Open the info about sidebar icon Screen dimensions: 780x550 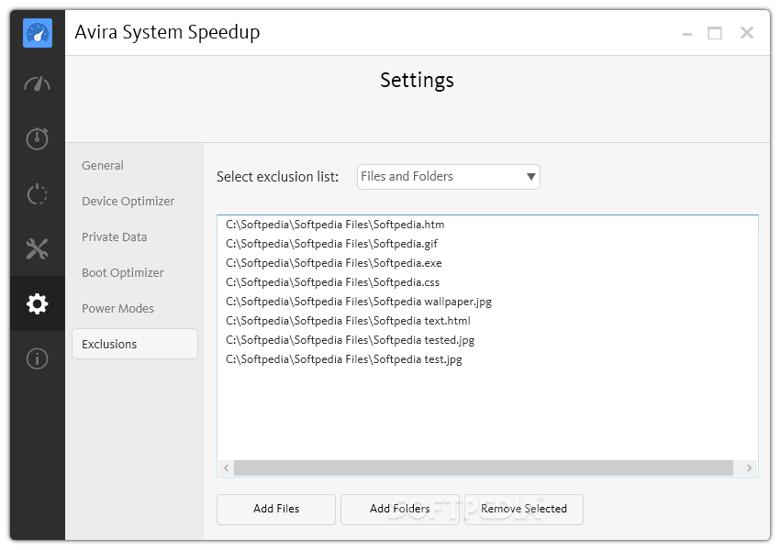coord(38,358)
